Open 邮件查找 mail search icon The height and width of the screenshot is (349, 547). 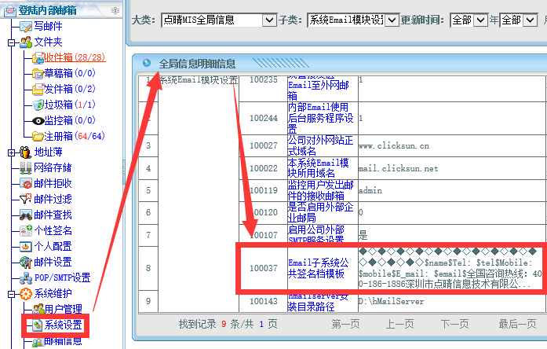click(26, 215)
